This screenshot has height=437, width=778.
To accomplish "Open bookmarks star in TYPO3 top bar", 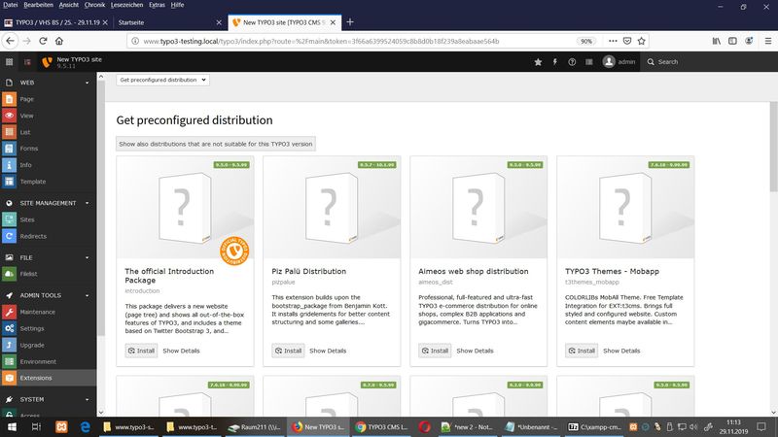I will pos(538,62).
